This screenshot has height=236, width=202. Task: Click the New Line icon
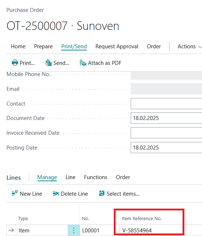click(x=15, y=193)
